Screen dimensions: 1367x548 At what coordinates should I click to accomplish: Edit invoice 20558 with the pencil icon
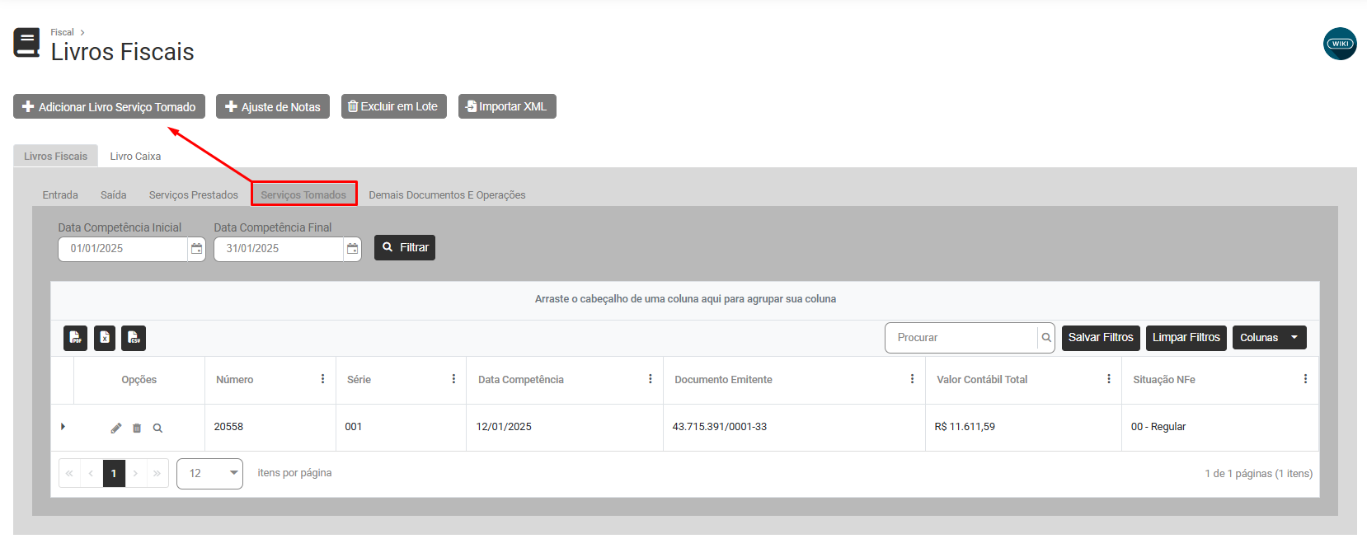coord(116,428)
